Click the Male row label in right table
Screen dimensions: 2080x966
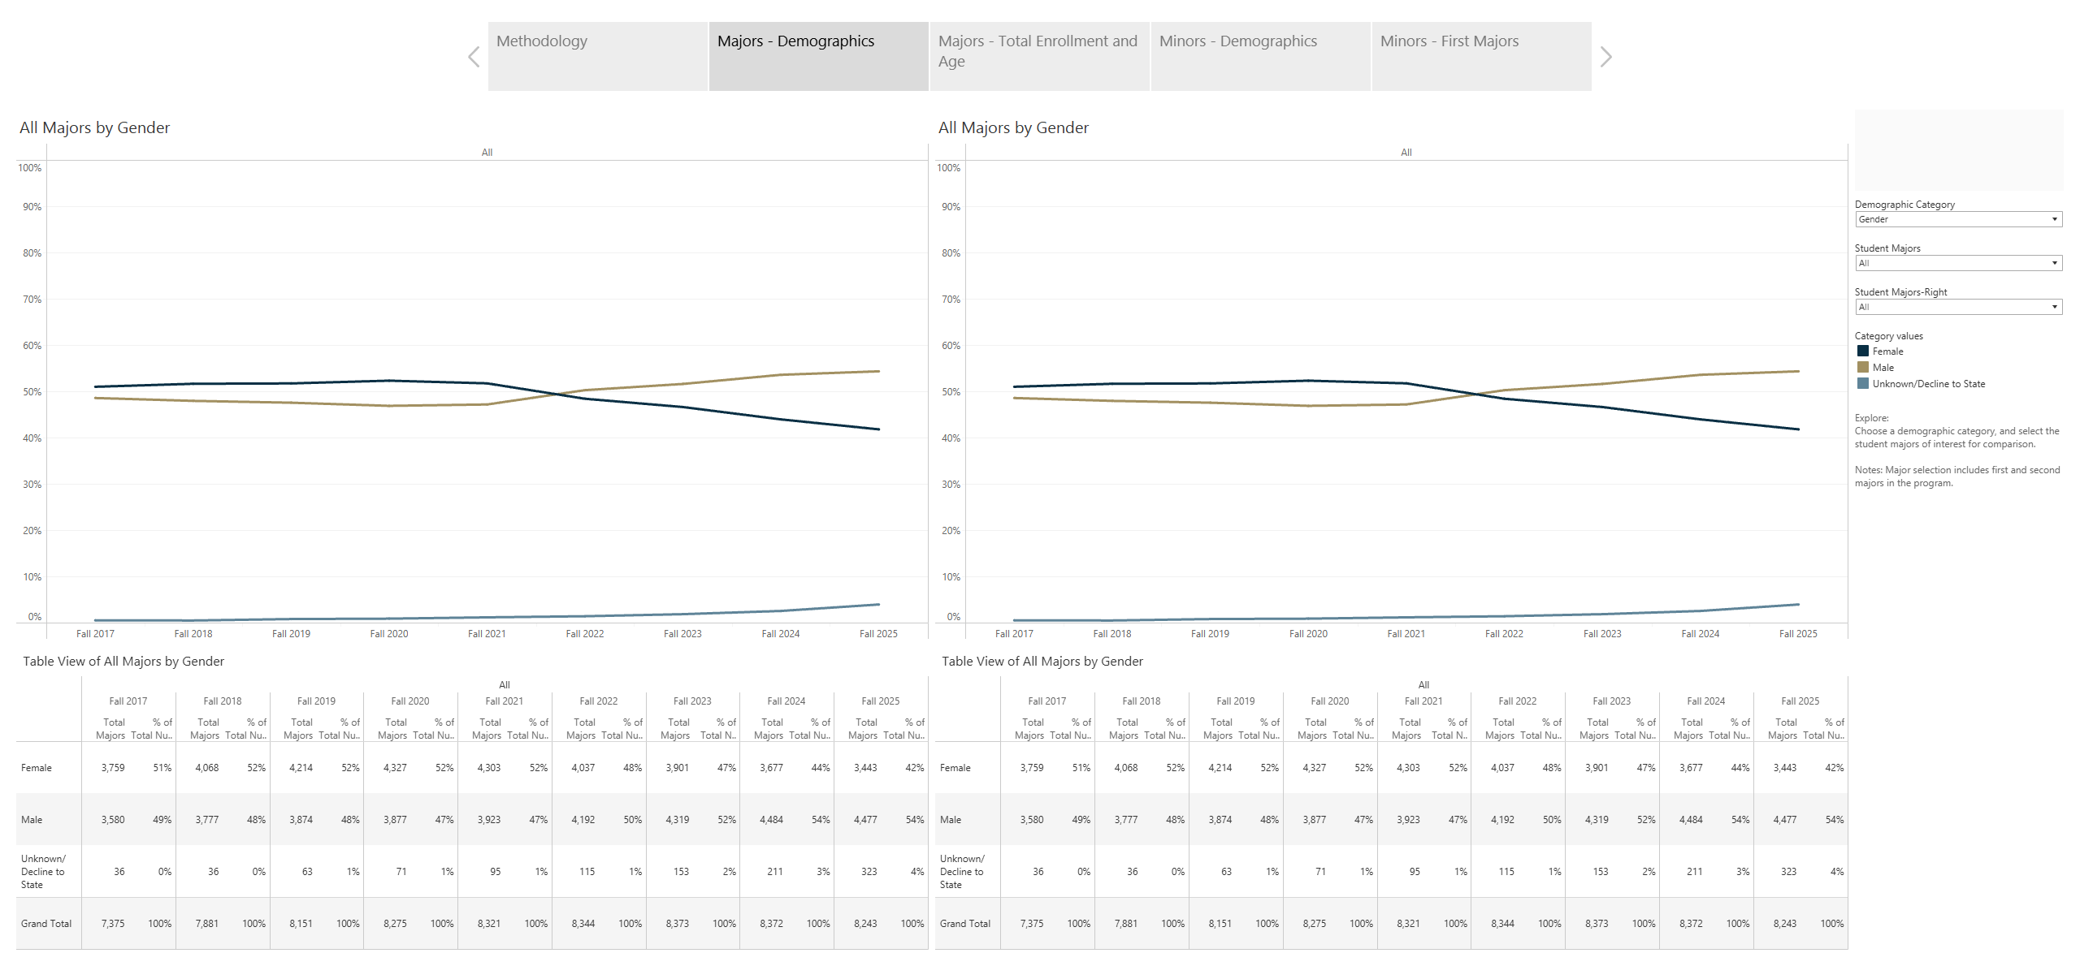coord(951,820)
